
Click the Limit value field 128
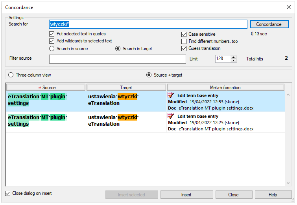[223, 59]
